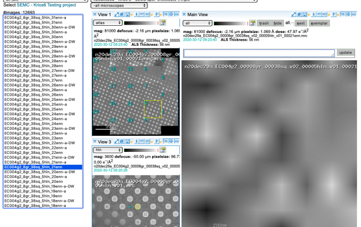This screenshot has width=361, height=227.
Task: Click Main View image adjust icon
Action: [x=252, y=23]
